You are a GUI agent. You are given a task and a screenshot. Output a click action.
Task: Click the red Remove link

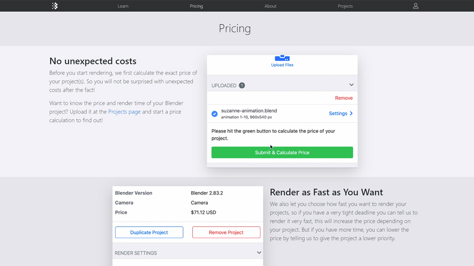click(x=344, y=98)
